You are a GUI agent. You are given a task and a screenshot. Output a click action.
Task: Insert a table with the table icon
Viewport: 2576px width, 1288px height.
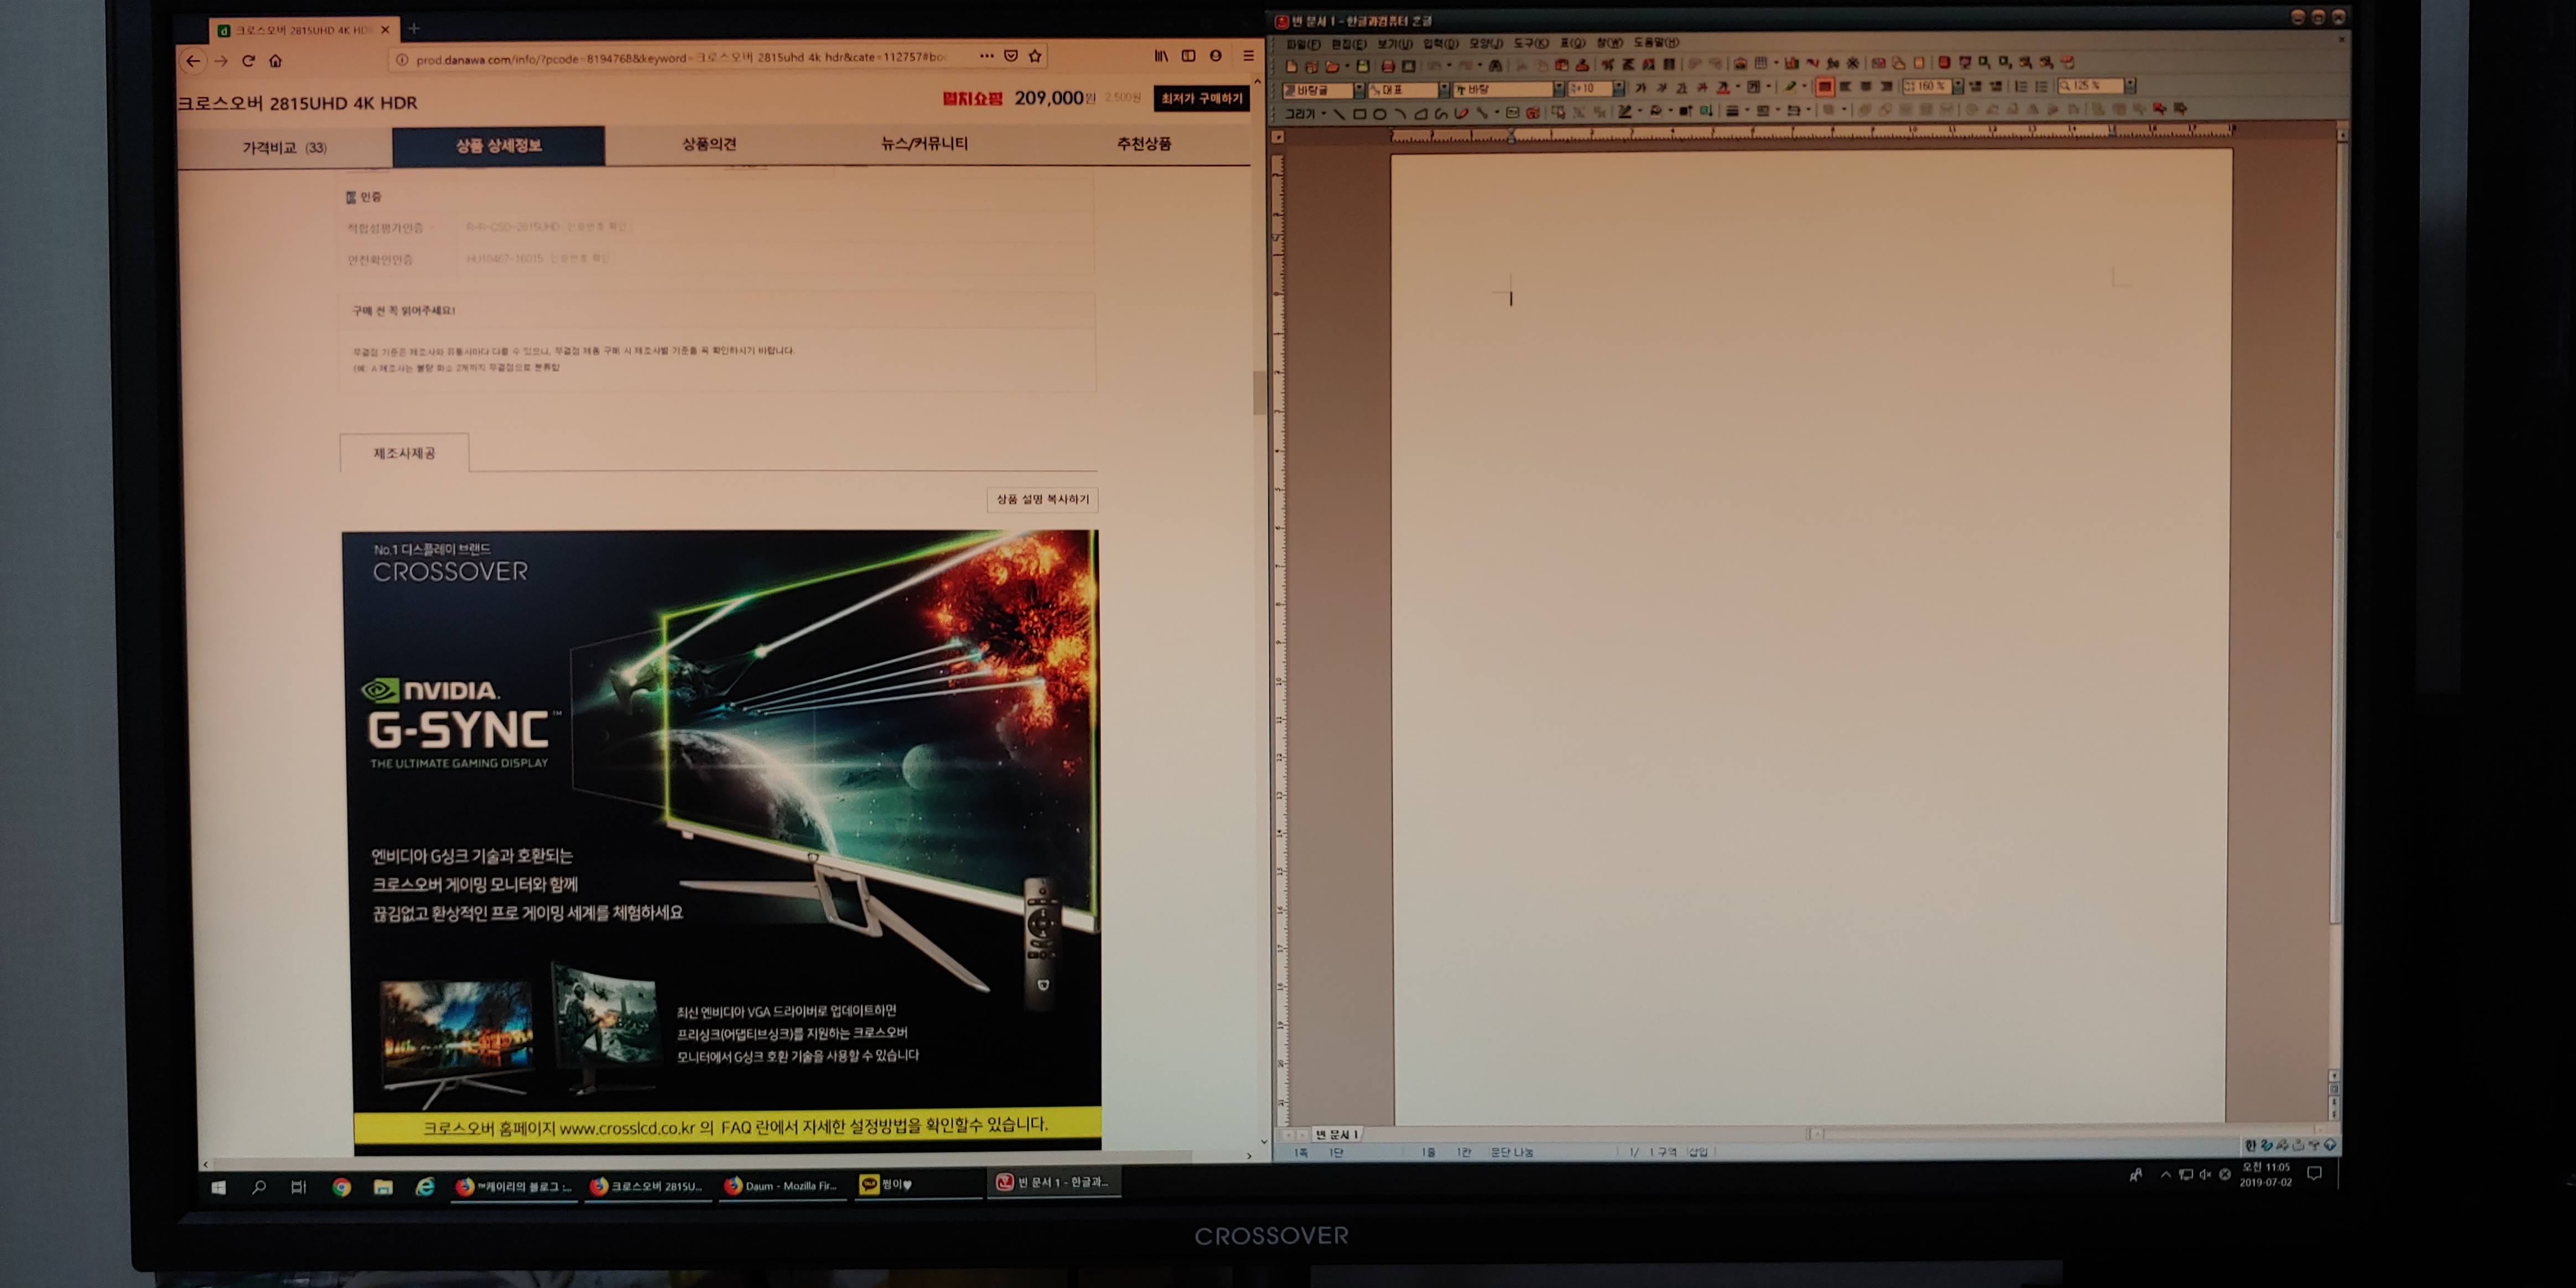click(1761, 64)
